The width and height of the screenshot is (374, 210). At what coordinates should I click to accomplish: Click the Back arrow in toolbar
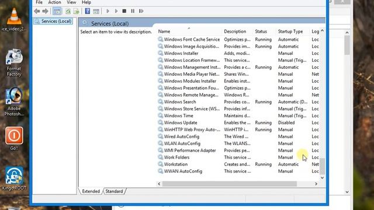tap(37, 11)
